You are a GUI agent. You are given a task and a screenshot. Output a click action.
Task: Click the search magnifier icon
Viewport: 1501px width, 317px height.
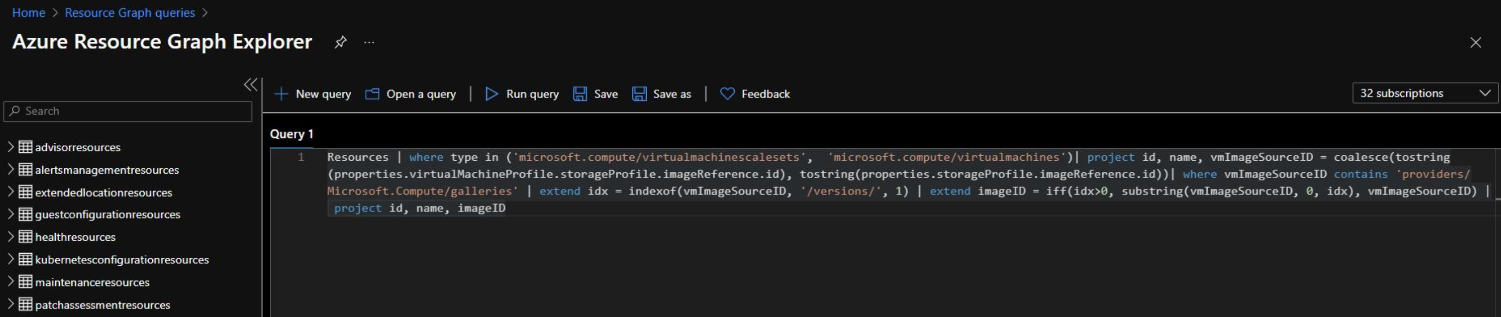[14, 111]
